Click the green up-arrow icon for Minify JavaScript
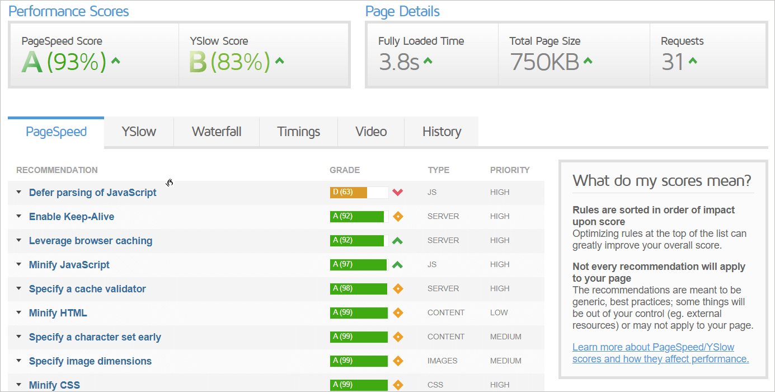Screen dimensions: 775x392 [x=397, y=265]
